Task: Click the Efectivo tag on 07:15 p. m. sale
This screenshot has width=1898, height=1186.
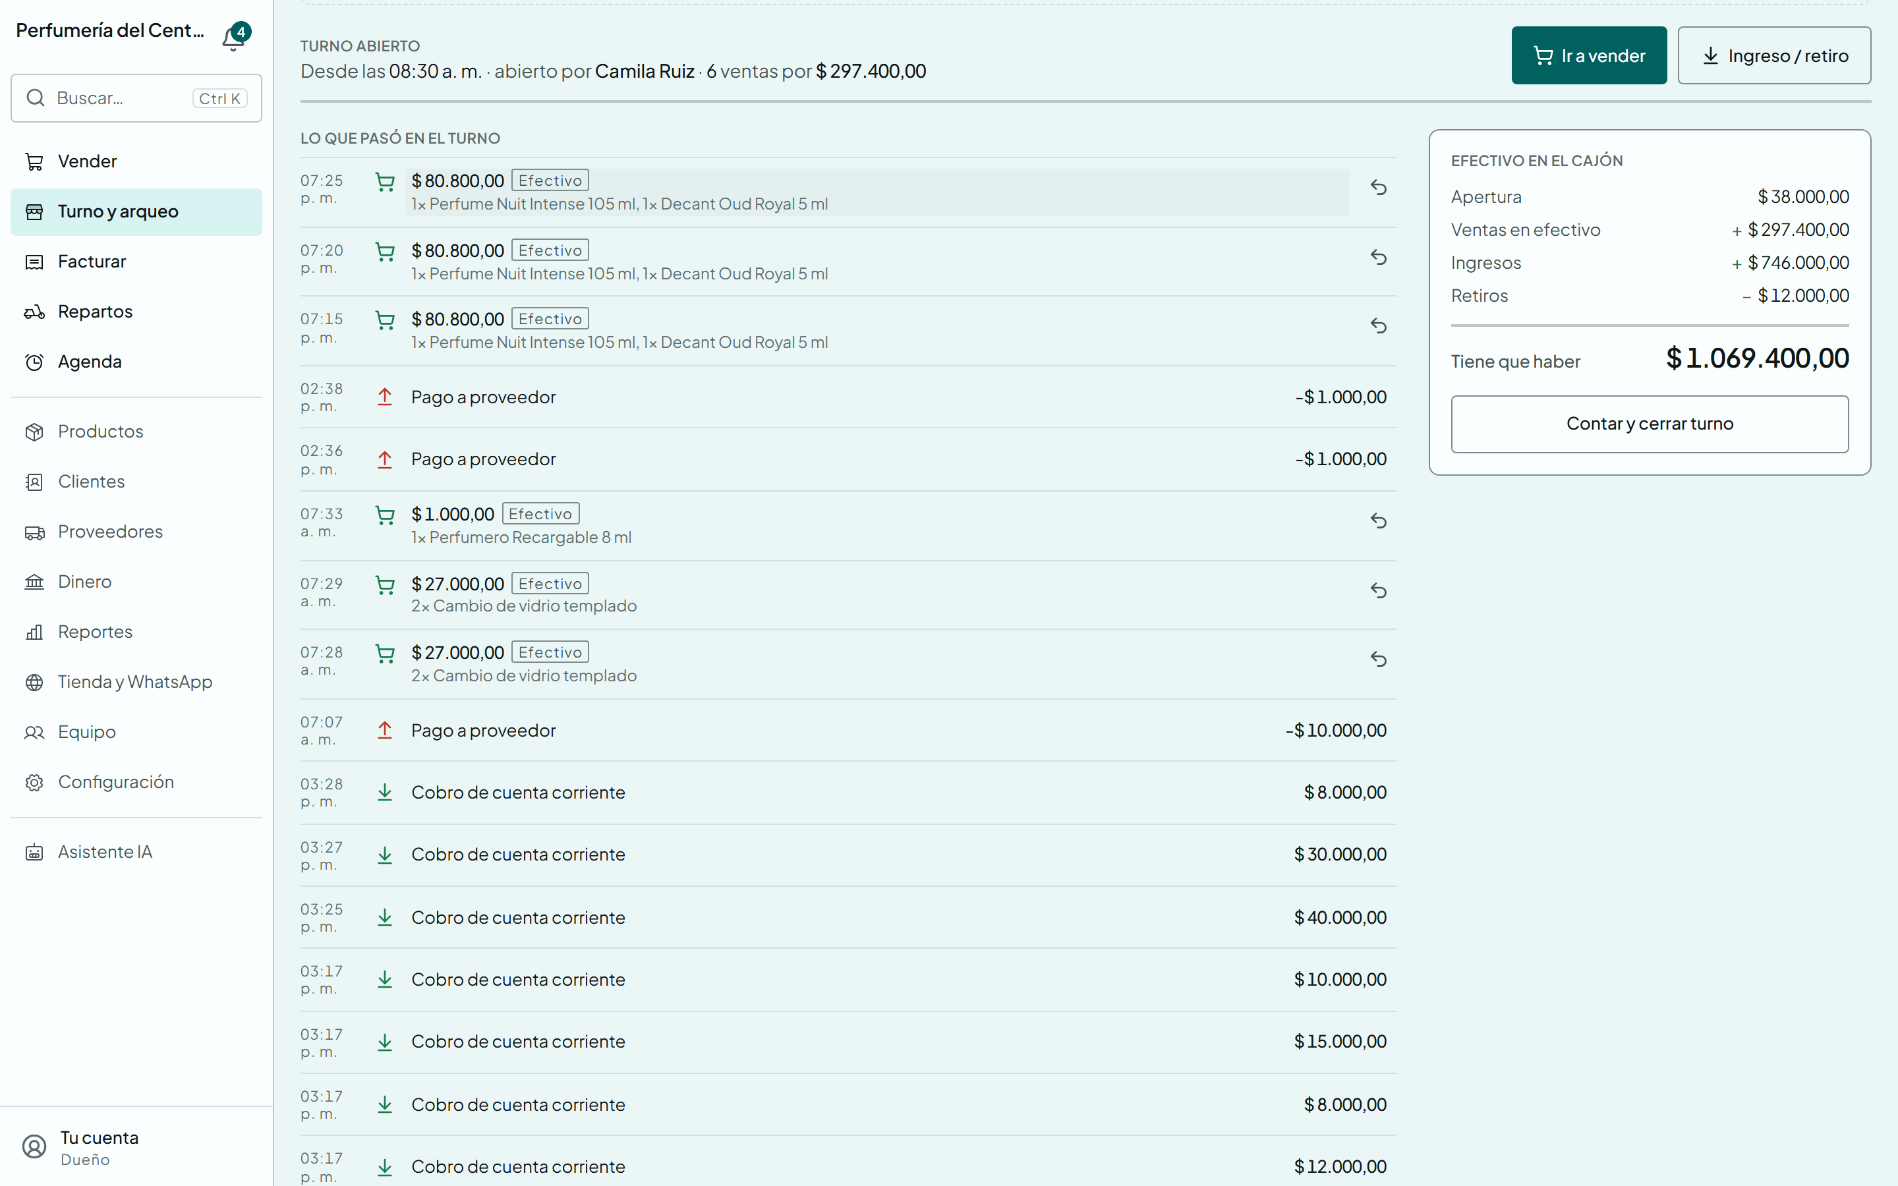Action: coord(550,320)
